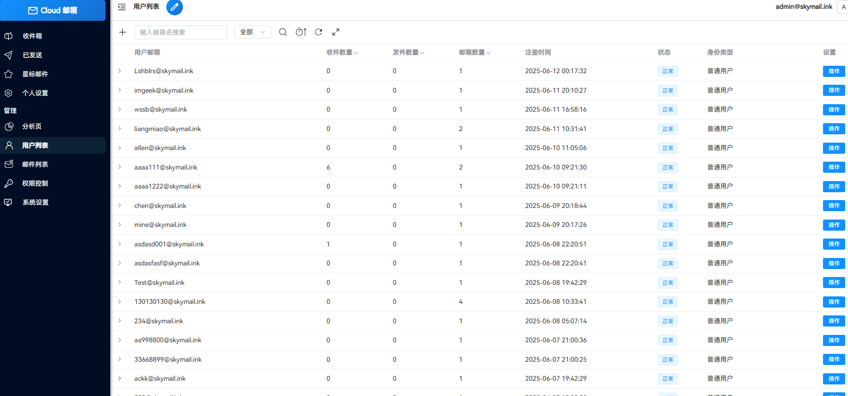Click the timer sort icon
This screenshot has height=396, width=848.
point(301,32)
